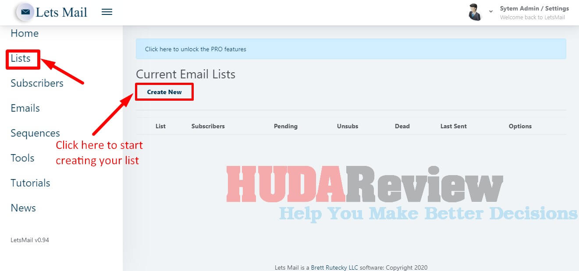Image resolution: width=579 pixels, height=271 pixels.
Task: Click the Options column header
Action: click(520, 126)
